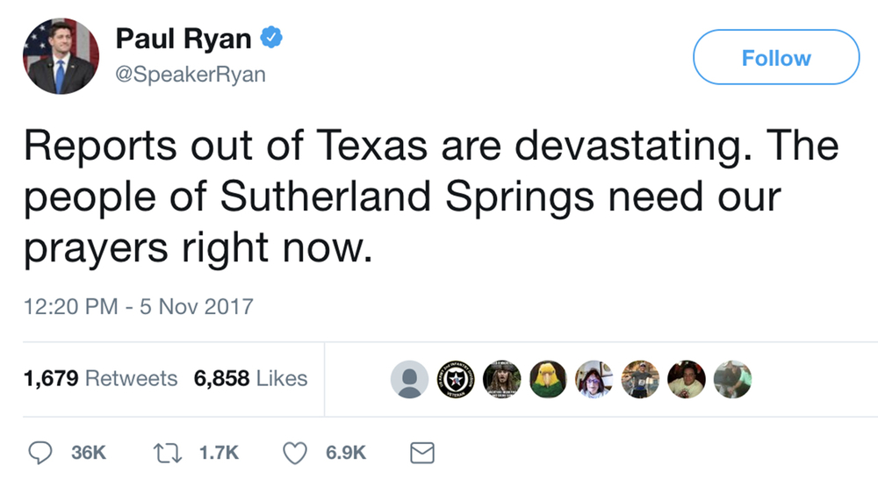Click the envelope direct message icon
The width and height of the screenshot is (878, 494).
[x=422, y=452]
